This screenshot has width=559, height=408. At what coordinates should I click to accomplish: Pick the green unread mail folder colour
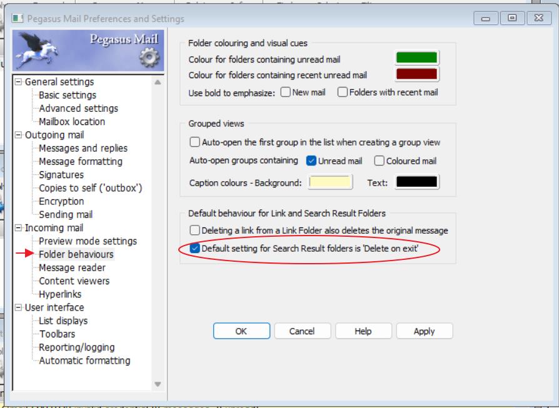(x=416, y=58)
